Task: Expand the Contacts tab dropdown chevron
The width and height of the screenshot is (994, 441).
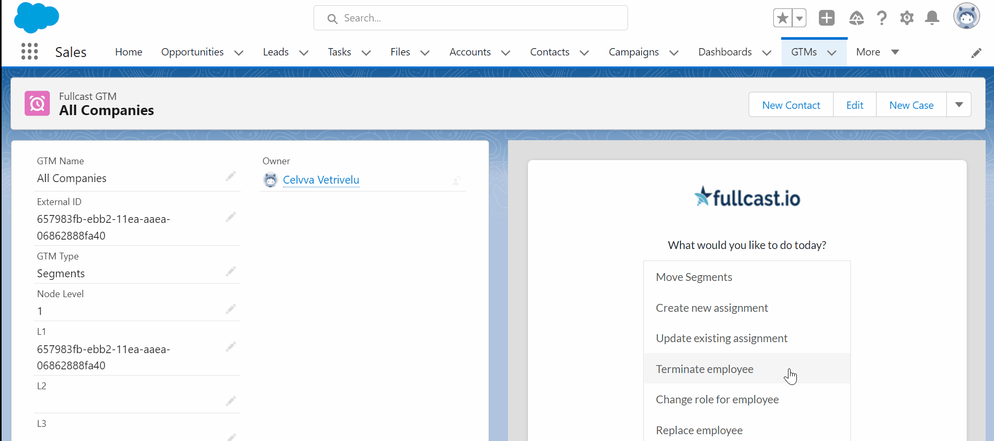Action: click(585, 53)
